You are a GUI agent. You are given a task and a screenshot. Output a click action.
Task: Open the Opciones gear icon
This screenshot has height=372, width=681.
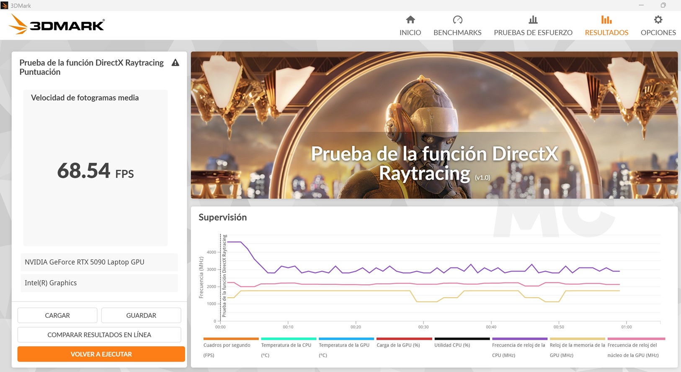click(658, 20)
